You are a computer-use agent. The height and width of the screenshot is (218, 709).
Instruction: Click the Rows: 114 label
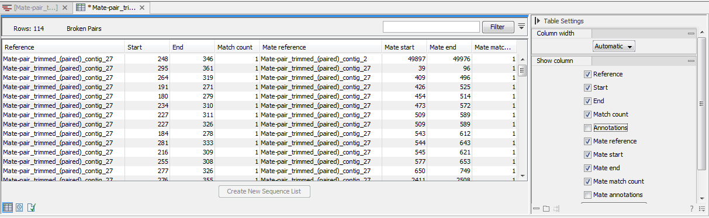pyautogui.click(x=29, y=29)
